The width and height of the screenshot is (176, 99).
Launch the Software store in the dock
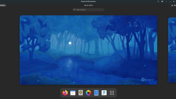pyautogui.click(x=104, y=93)
